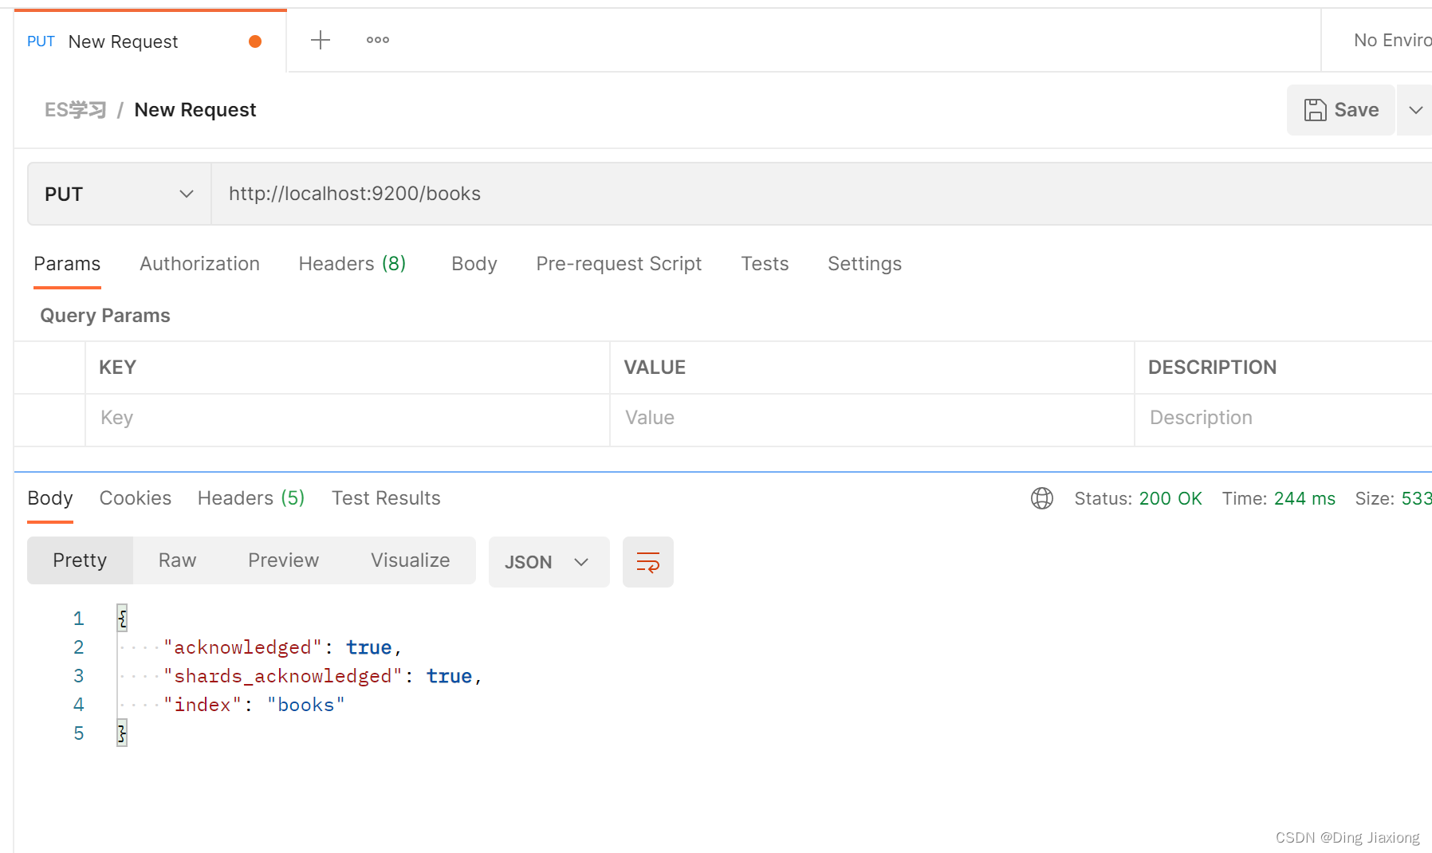Click the Value query param input
This screenshot has width=1432, height=853.
click(x=872, y=419)
